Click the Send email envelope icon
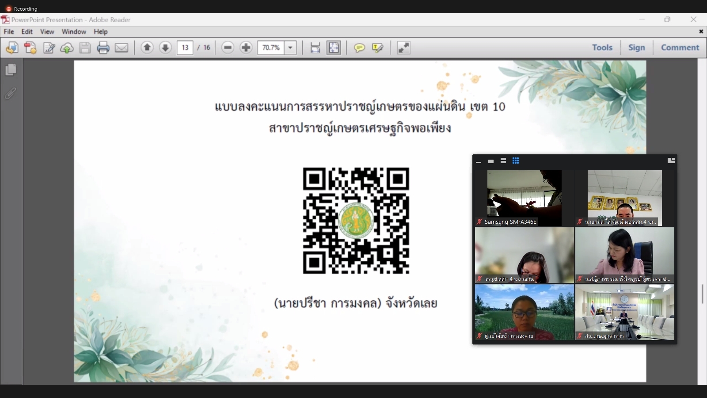707x398 pixels. [122, 48]
